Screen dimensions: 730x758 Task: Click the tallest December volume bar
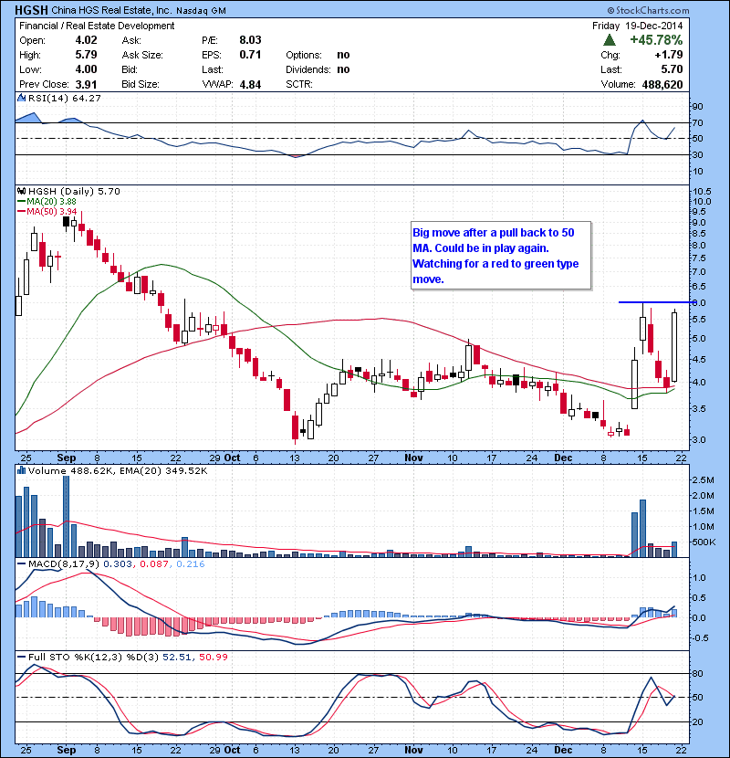point(642,529)
